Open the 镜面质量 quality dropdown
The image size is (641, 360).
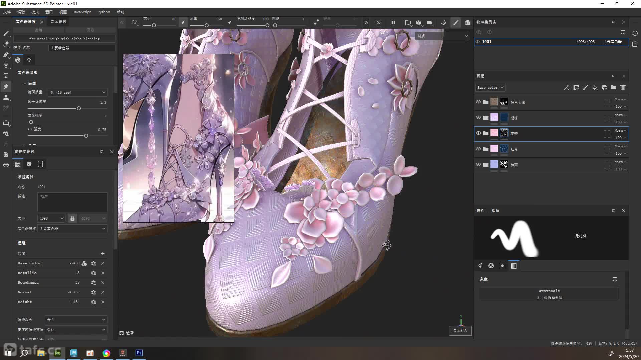(x=77, y=92)
